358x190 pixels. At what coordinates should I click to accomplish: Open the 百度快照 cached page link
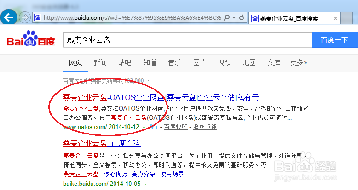(x=176, y=127)
